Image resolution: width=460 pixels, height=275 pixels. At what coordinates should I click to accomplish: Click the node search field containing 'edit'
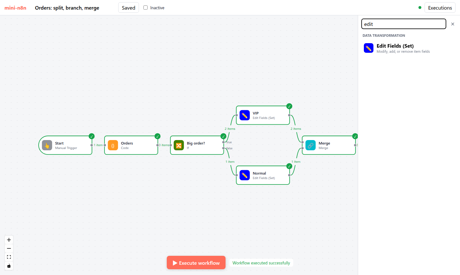(403, 24)
